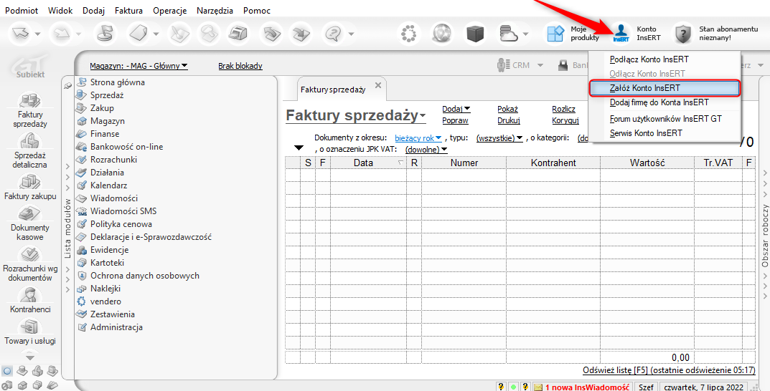Image resolution: width=770 pixels, height=391 pixels.
Task: Select Deklaracje i e-Sprawozdawczość module
Action: (x=150, y=236)
